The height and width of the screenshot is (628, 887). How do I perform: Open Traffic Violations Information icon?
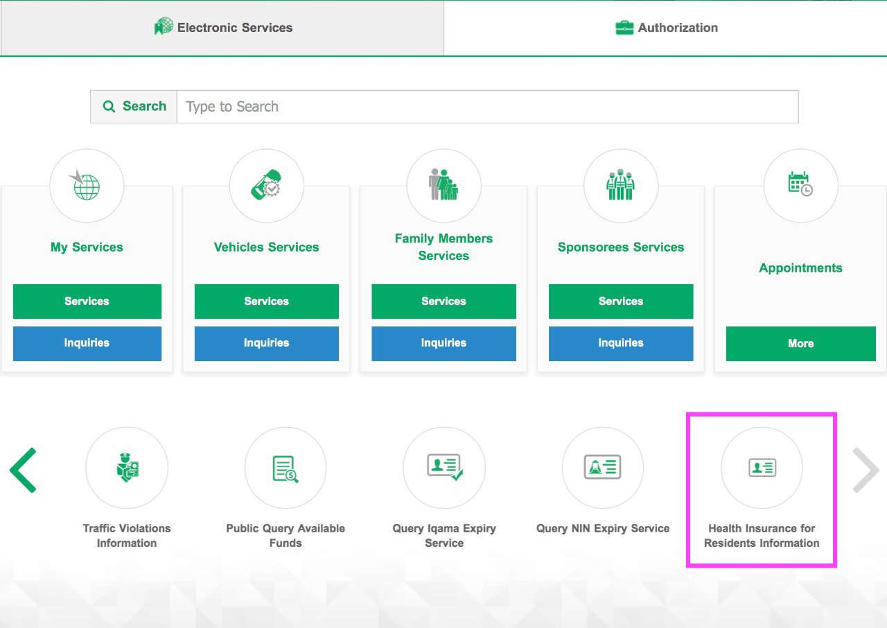click(x=127, y=468)
